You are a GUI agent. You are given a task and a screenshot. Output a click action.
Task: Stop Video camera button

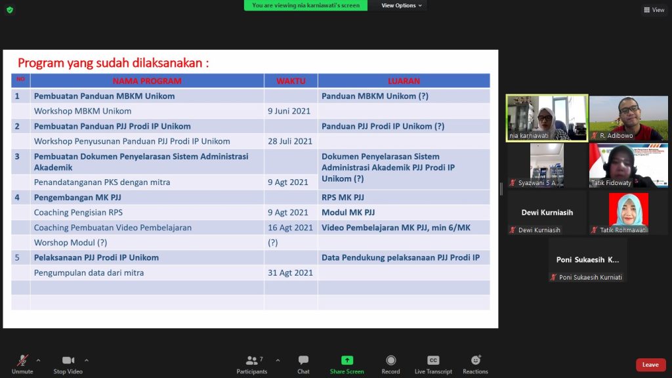click(68, 364)
